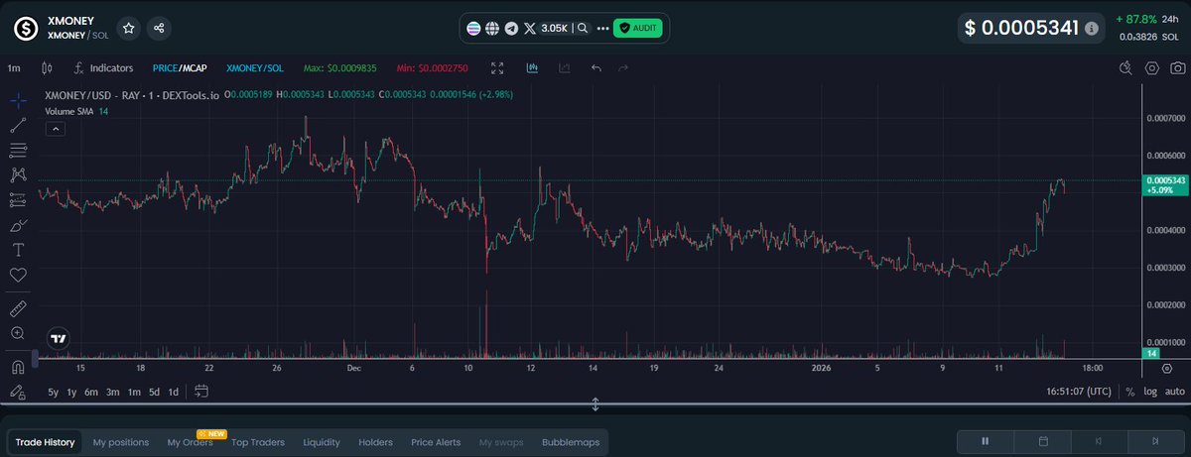Open the chart settings hexagon icon
This screenshot has height=457, width=1191.
coord(1152,68)
